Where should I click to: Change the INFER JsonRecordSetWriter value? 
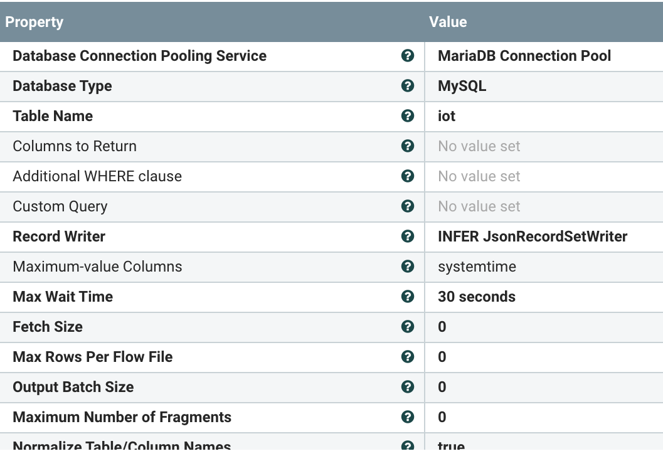(533, 236)
